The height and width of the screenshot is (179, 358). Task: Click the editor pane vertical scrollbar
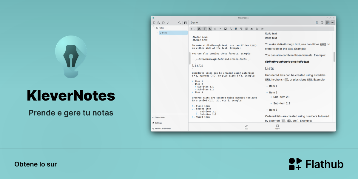[190, 58]
